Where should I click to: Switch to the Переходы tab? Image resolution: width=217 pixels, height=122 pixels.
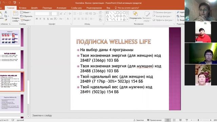click(47, 8)
